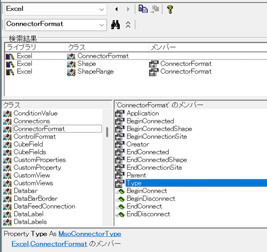Click the class list scrollbar thumb
The height and width of the screenshot is (252, 267).
(x=107, y=132)
